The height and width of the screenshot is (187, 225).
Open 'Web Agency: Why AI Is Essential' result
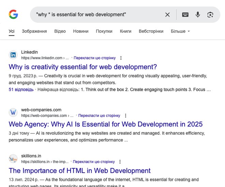pyautogui.click(x=106, y=124)
